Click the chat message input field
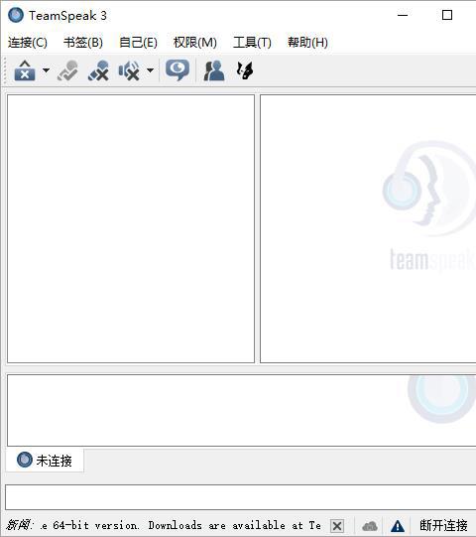This screenshot has width=476, height=537. 241,497
